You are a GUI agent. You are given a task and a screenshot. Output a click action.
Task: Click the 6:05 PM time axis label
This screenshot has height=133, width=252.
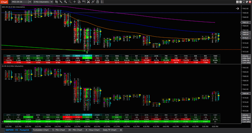[x=215, y=126]
